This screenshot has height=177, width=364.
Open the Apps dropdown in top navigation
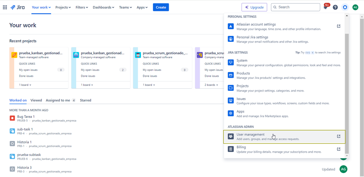click(142, 7)
